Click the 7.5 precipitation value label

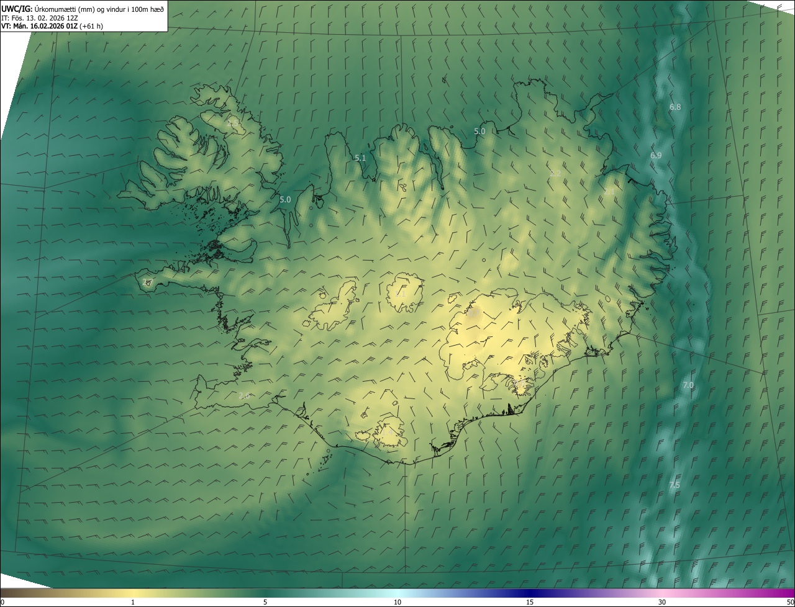(x=675, y=484)
